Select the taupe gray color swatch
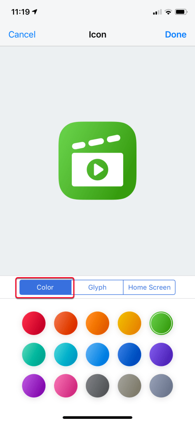Viewport: 195px width, 423px height. [129, 386]
